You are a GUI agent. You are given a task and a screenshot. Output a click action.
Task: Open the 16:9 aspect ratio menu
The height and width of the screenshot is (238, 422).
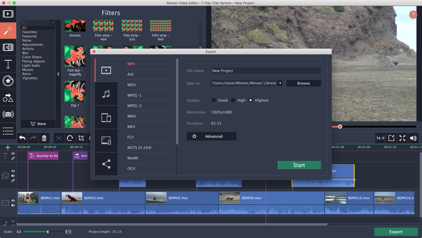pos(380,138)
